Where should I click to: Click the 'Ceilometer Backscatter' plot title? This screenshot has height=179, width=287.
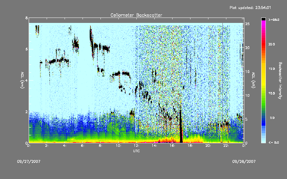[x=136, y=15]
